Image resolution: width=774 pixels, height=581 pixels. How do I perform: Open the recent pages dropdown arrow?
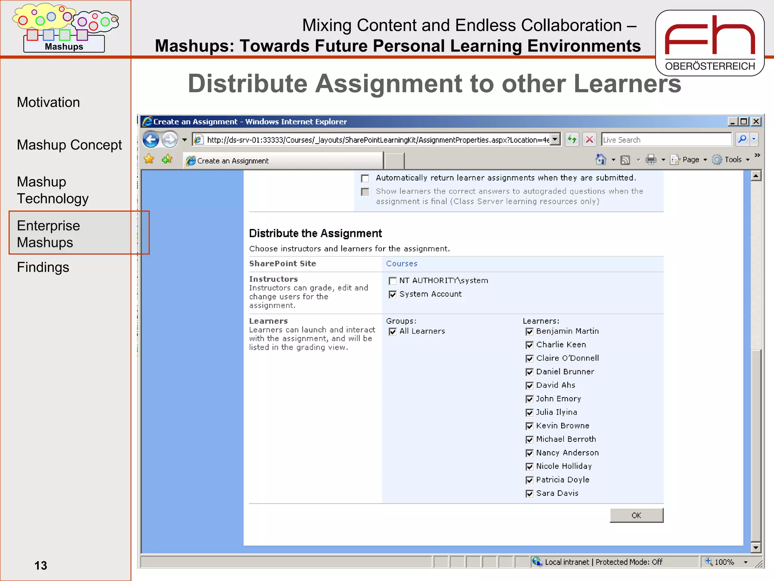184,140
